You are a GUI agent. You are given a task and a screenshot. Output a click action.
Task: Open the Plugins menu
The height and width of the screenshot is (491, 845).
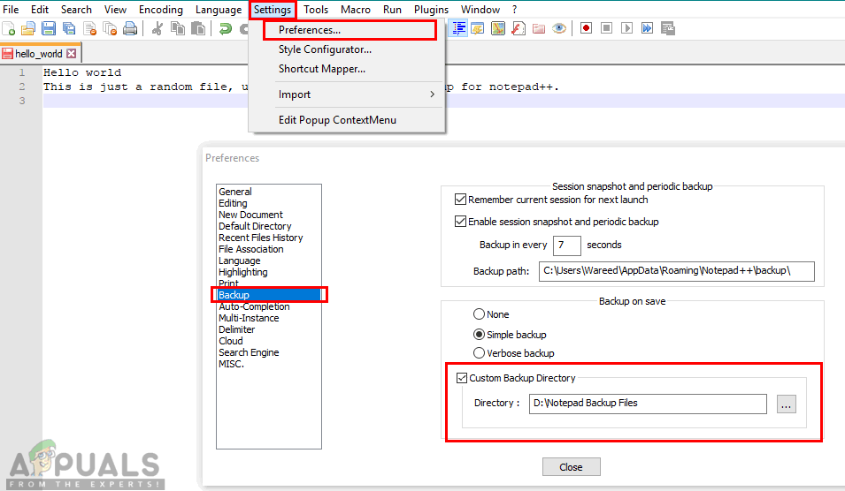[431, 10]
